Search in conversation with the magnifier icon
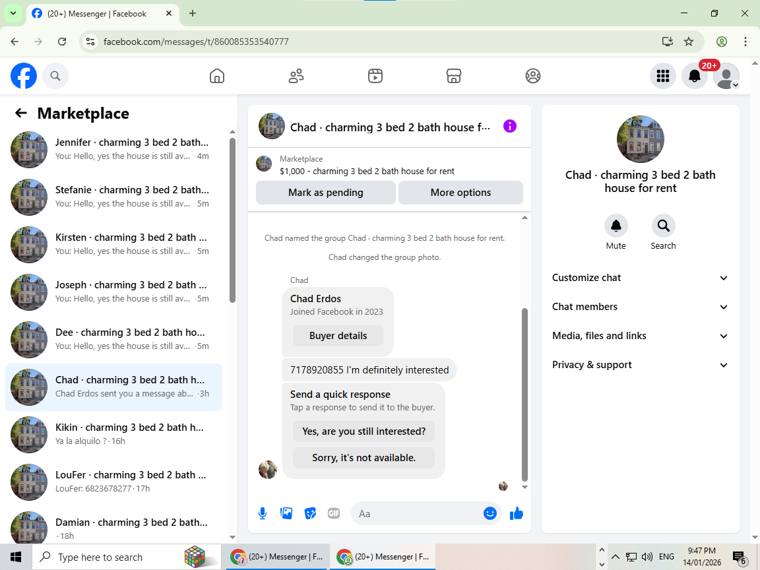 663,226
